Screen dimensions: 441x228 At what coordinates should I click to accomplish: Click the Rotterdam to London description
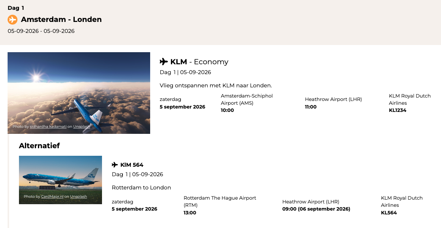[x=141, y=188]
